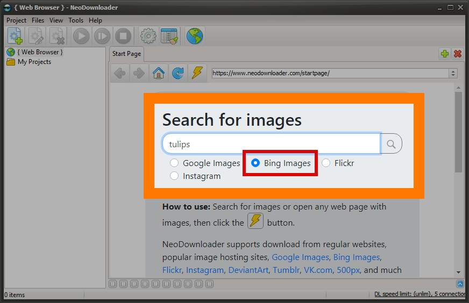Click the lightning download icon by address bar
This screenshot has height=303, width=469.
(197, 73)
